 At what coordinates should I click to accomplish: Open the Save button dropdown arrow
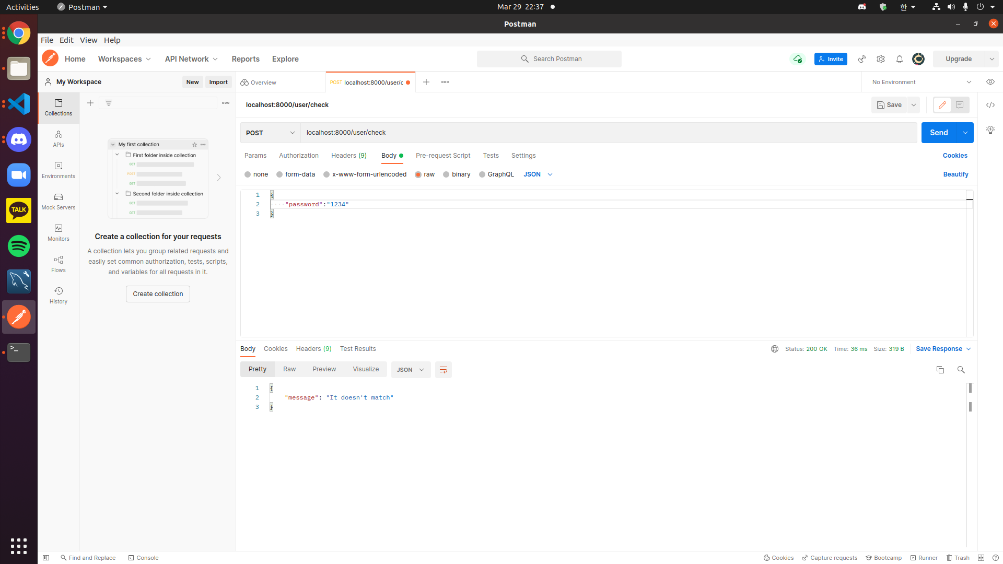914,105
